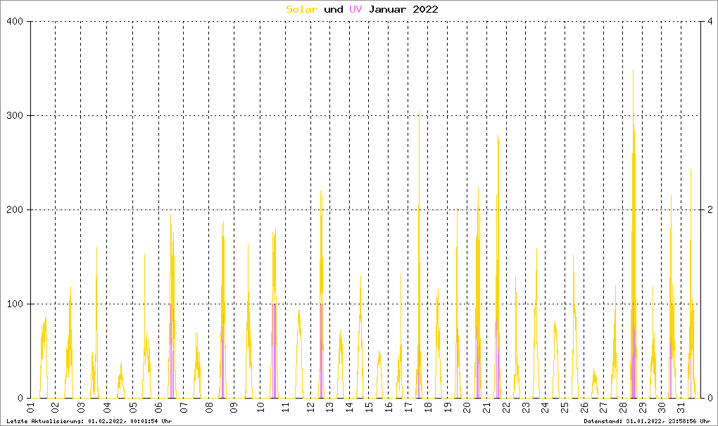
Task: Click the "Datenstand" timestamp text
Action: click(x=648, y=421)
